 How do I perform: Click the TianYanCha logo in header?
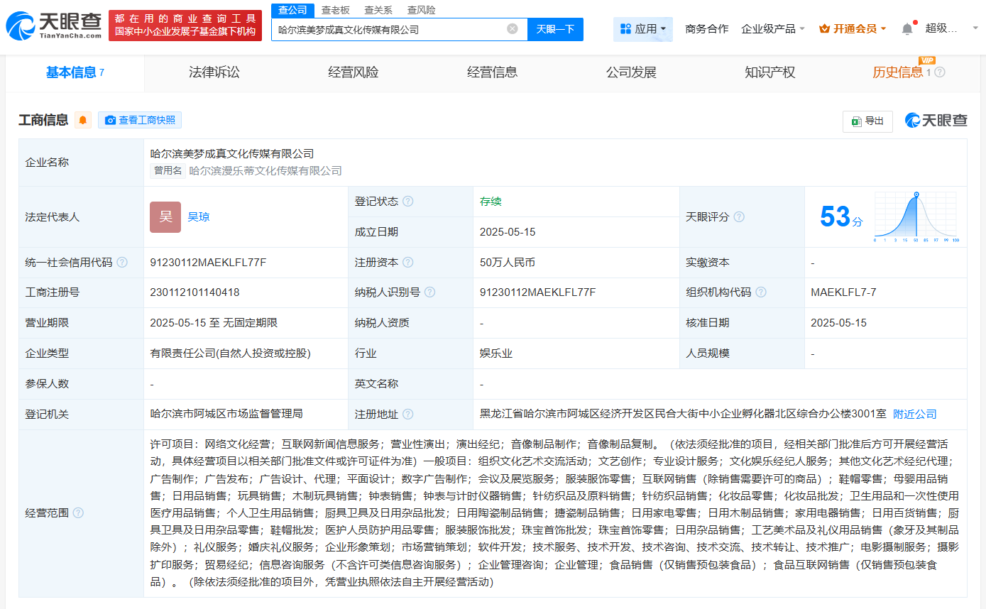point(54,26)
